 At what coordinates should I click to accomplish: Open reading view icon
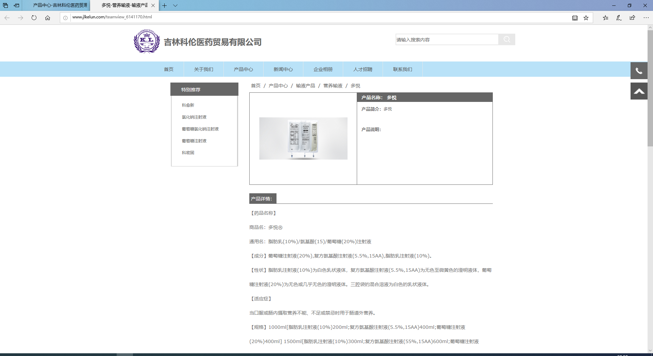[575, 18]
